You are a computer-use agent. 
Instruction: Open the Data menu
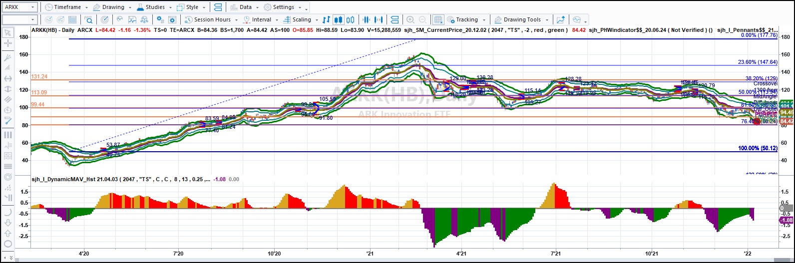[x=245, y=7]
